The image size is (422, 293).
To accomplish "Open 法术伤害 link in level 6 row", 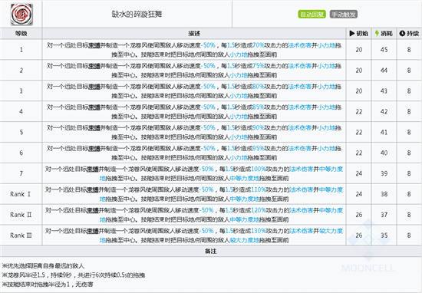I will click(300, 149).
